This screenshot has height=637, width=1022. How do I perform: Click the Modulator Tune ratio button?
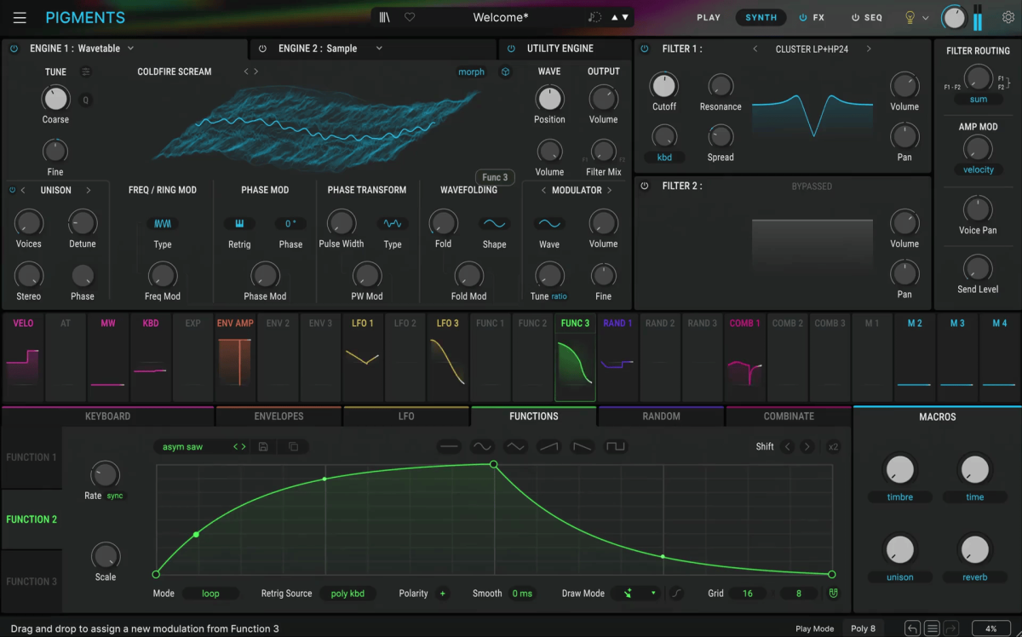(x=559, y=296)
